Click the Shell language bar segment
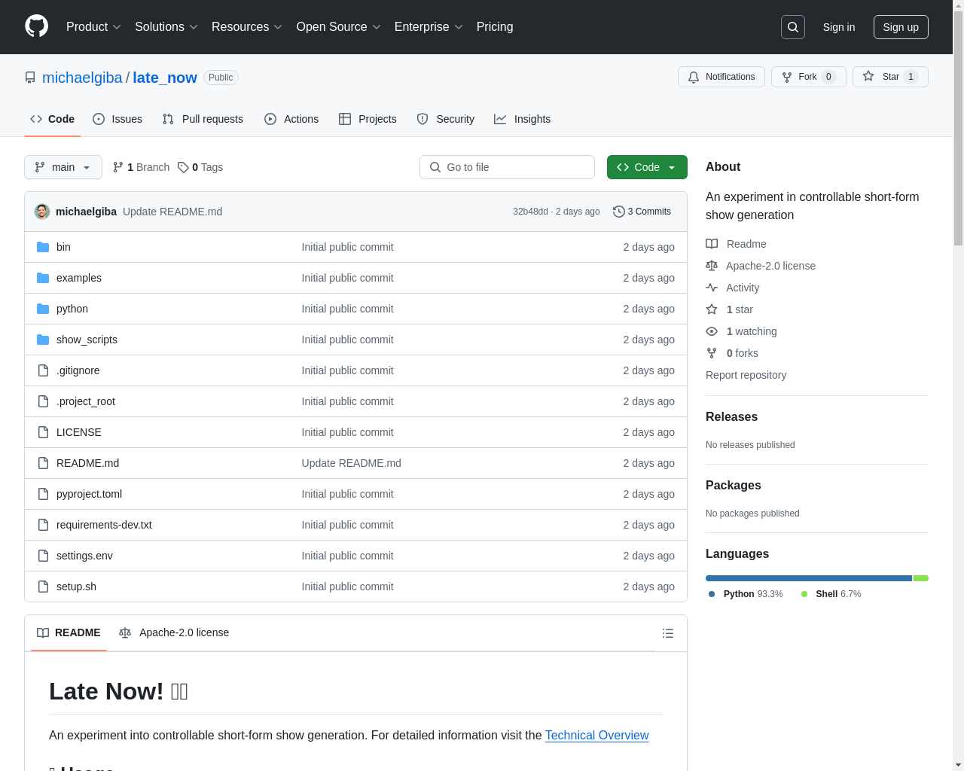 coord(921,578)
